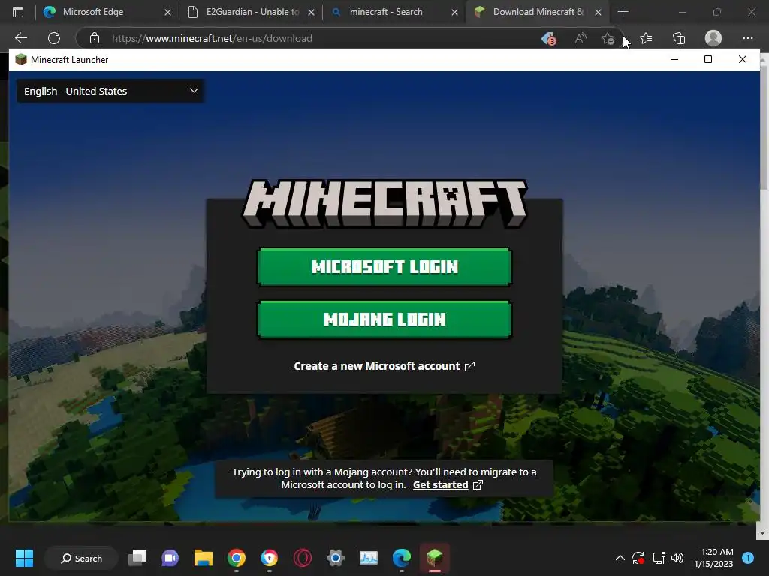Viewport: 769px width, 576px height.
Task: Click the Microsoft Login button
Action: (x=384, y=266)
